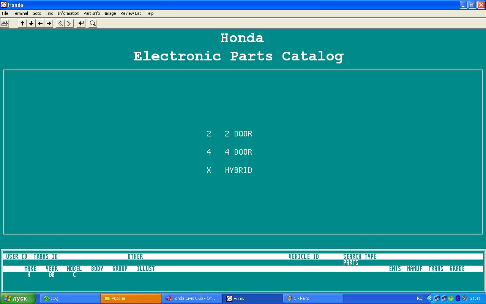Open the Help menu
This screenshot has height=304, width=486.
coord(150,13)
